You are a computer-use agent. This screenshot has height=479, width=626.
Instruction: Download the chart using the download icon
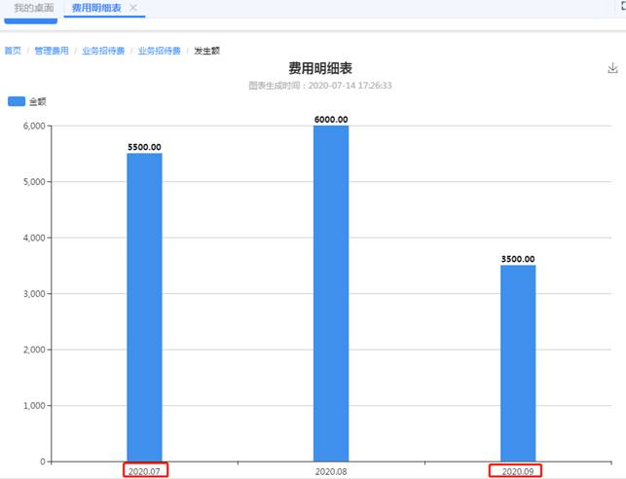coord(612,68)
